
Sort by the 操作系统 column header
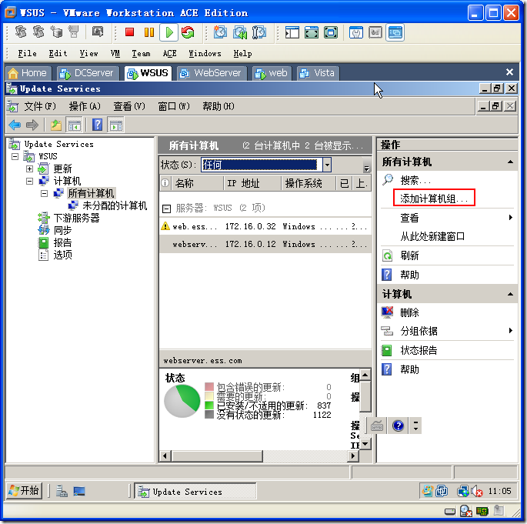coord(309,183)
